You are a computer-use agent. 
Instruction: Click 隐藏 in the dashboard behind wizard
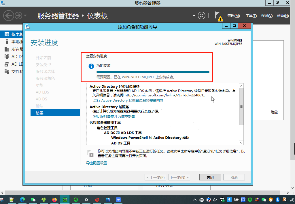point(274,112)
